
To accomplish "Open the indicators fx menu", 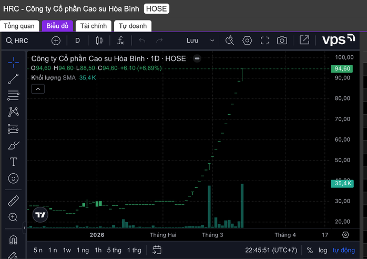I will [x=120, y=41].
